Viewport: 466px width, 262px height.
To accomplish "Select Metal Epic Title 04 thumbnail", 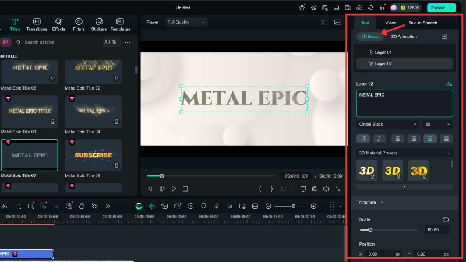I will [93, 111].
